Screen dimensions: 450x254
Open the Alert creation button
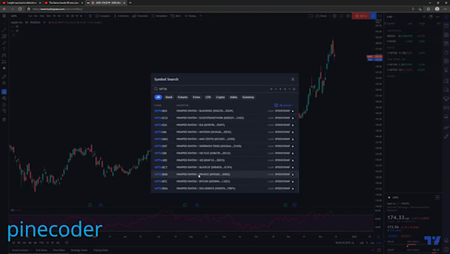pyautogui.click(x=176, y=16)
